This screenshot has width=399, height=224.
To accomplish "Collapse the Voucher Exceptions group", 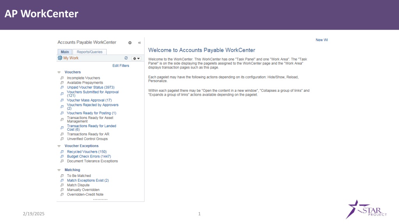I will click(x=59, y=146).
